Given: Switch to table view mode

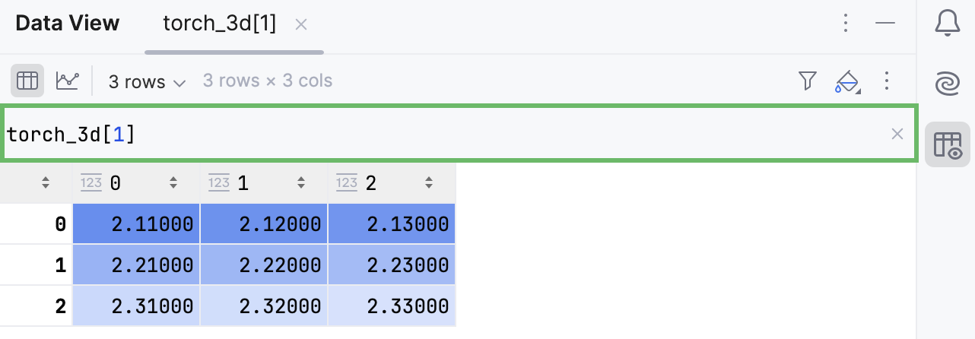Looking at the screenshot, I should tap(27, 81).
